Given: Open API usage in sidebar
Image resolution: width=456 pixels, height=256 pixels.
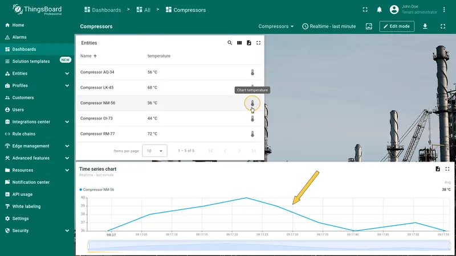Looking at the screenshot, I should 37,195.
